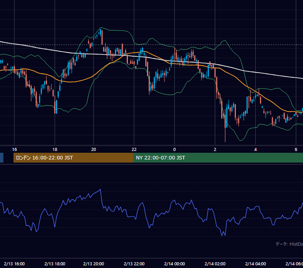Click the ロンドン 16:00-22:00 JST session bar
The width and height of the screenshot is (303, 268).
[73, 158]
